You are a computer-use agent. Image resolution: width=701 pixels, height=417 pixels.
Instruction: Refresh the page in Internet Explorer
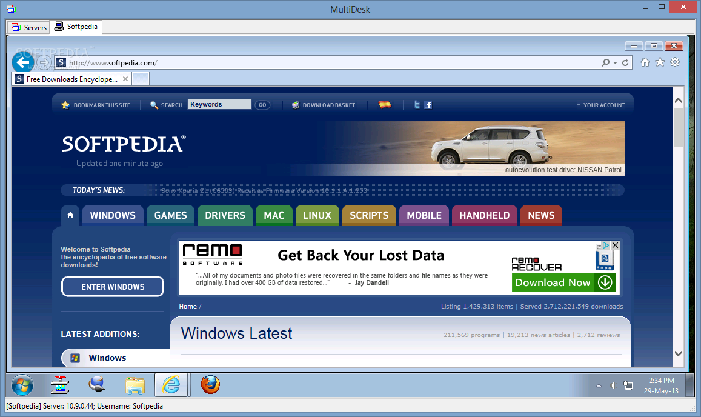coord(625,62)
